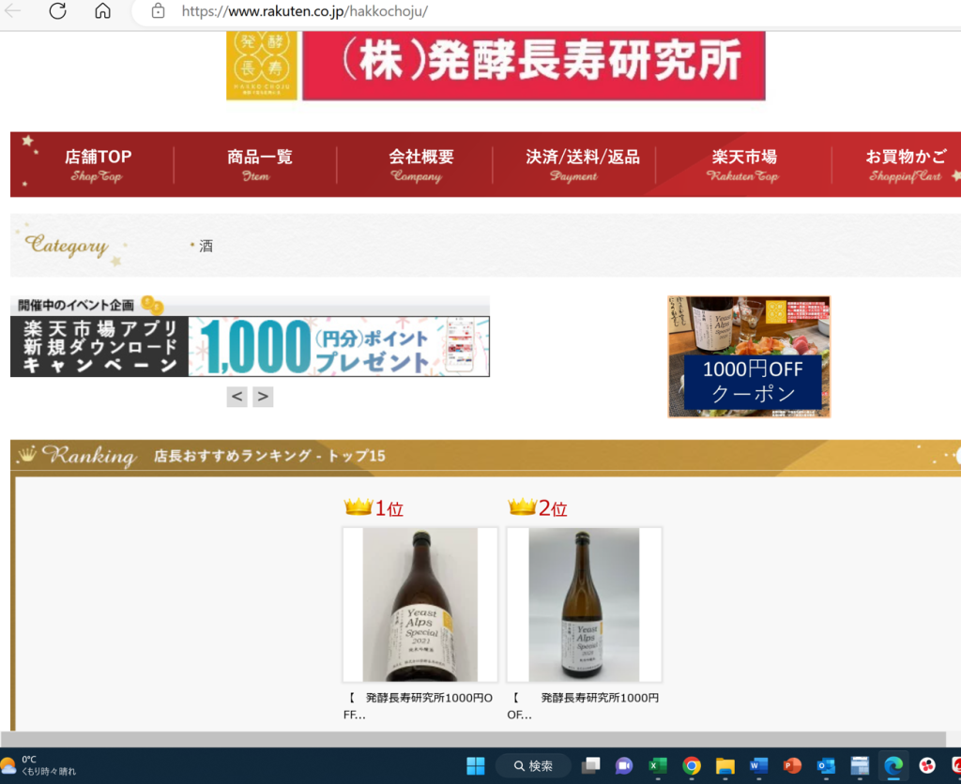Screen dimensions: 961x784
Task: Open File Explorer from the taskbar
Action: tap(725, 765)
